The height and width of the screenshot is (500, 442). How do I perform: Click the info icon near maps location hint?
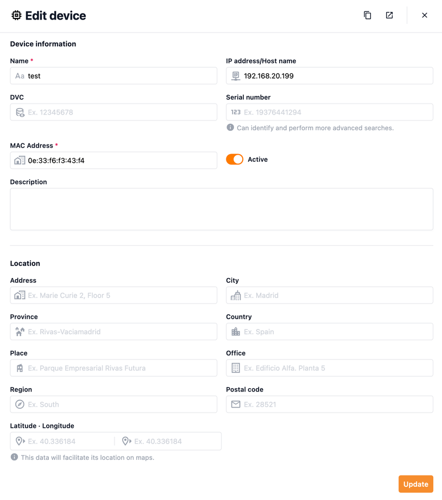click(14, 457)
